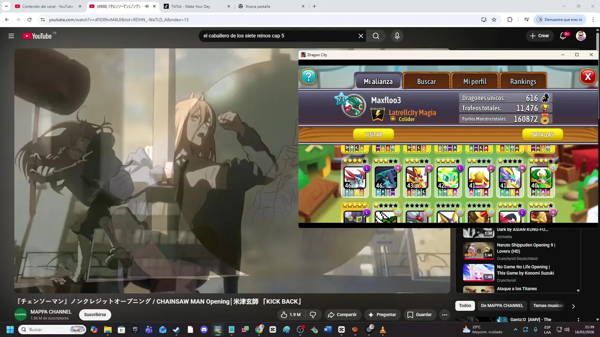This screenshot has height=337, width=600.
Task: Dislike the Chainsaw Man video
Action: [313, 315]
